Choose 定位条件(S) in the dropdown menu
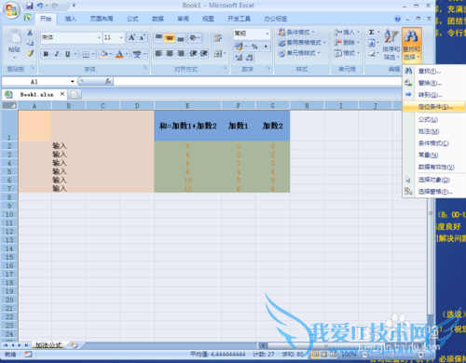The width and height of the screenshot is (466, 363). click(x=434, y=107)
